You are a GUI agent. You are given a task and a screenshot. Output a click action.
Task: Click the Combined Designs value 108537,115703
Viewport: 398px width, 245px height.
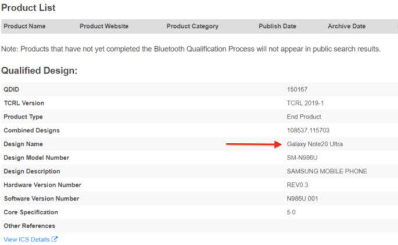tap(308, 131)
